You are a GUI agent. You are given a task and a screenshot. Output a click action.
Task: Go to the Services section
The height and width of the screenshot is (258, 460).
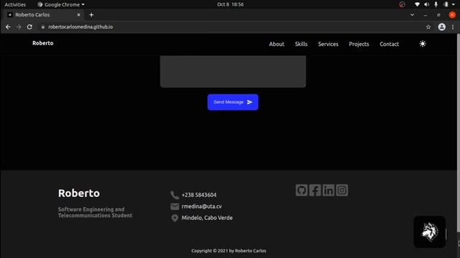point(328,44)
